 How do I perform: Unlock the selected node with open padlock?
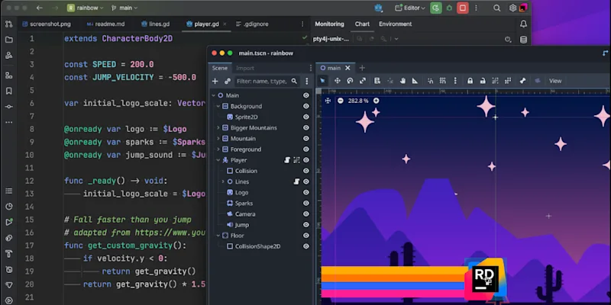click(483, 81)
